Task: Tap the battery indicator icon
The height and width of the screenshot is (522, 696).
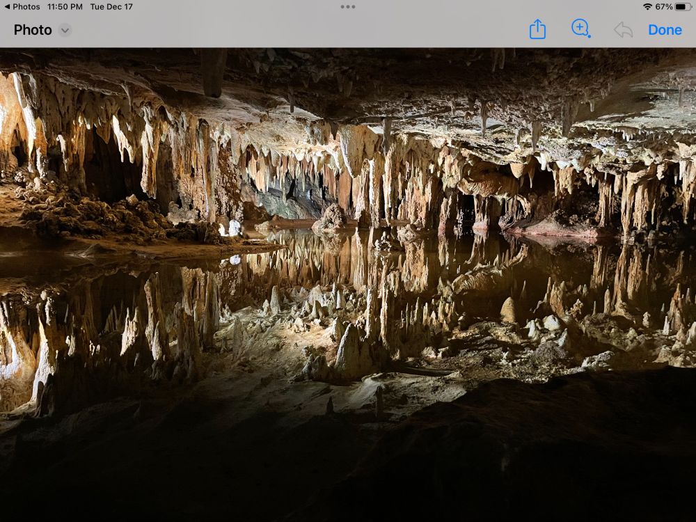Action: coord(683,7)
